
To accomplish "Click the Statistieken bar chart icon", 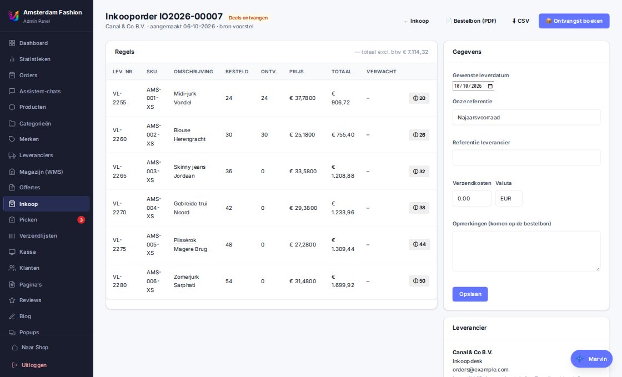I will pos(12,59).
